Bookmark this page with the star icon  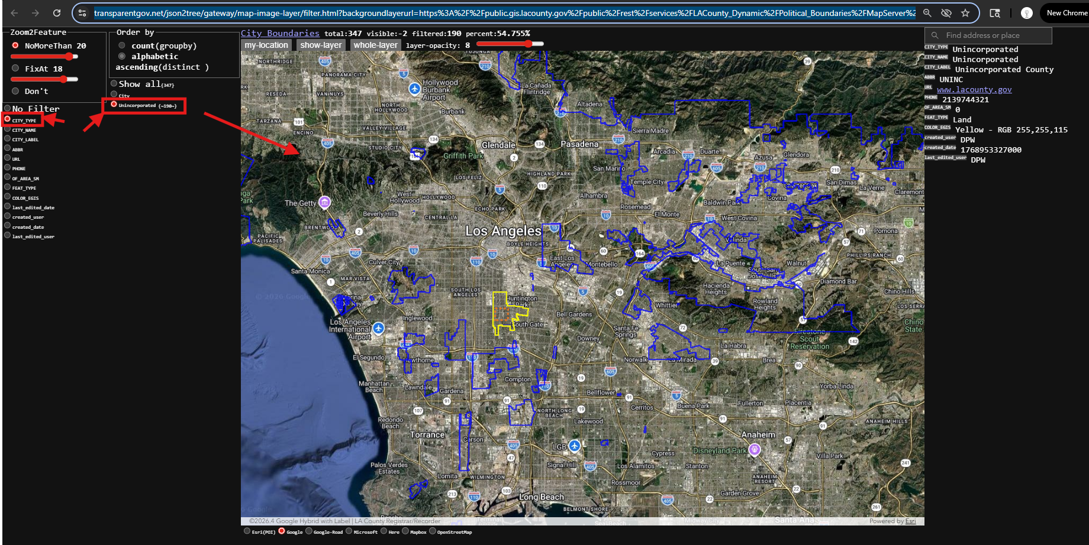(965, 13)
